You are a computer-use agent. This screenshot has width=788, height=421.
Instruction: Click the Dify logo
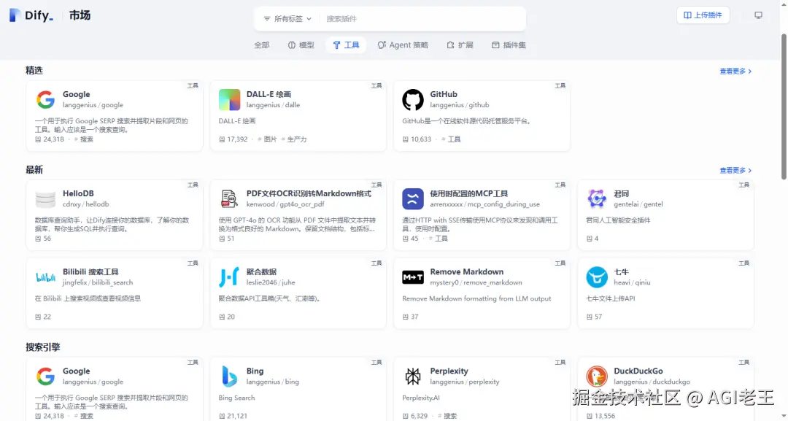coord(31,15)
